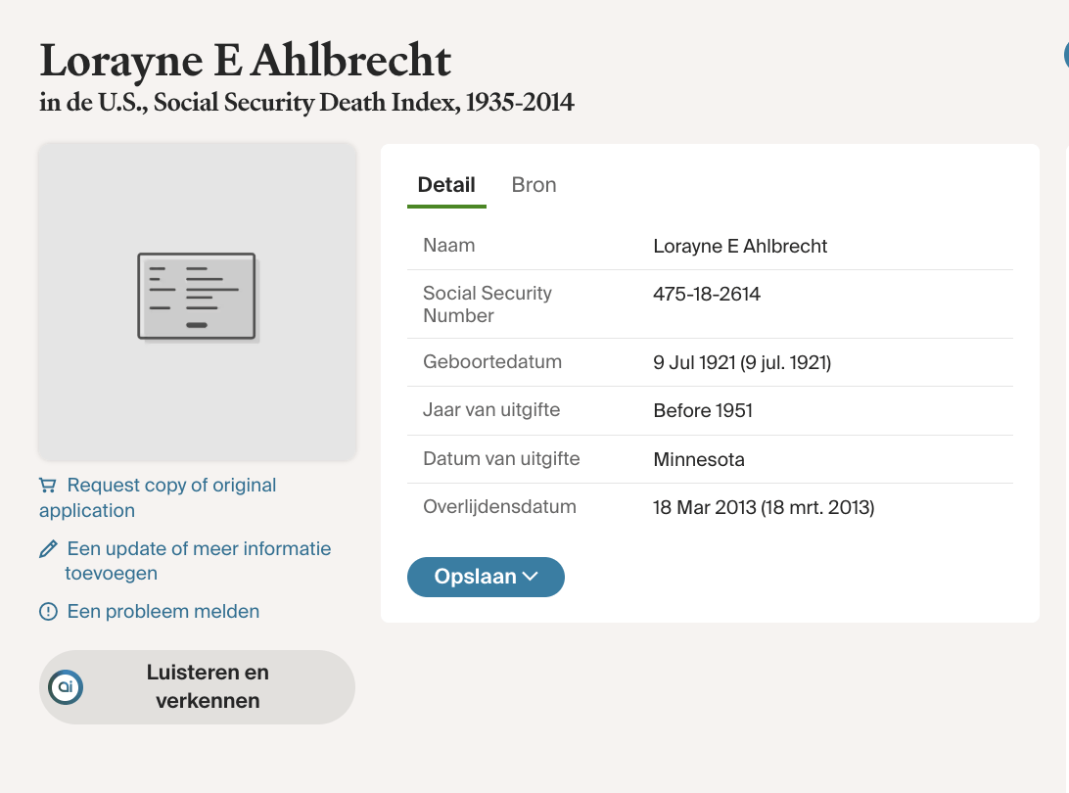Switch to the Bron tab
The width and height of the screenshot is (1069, 793).
(534, 185)
